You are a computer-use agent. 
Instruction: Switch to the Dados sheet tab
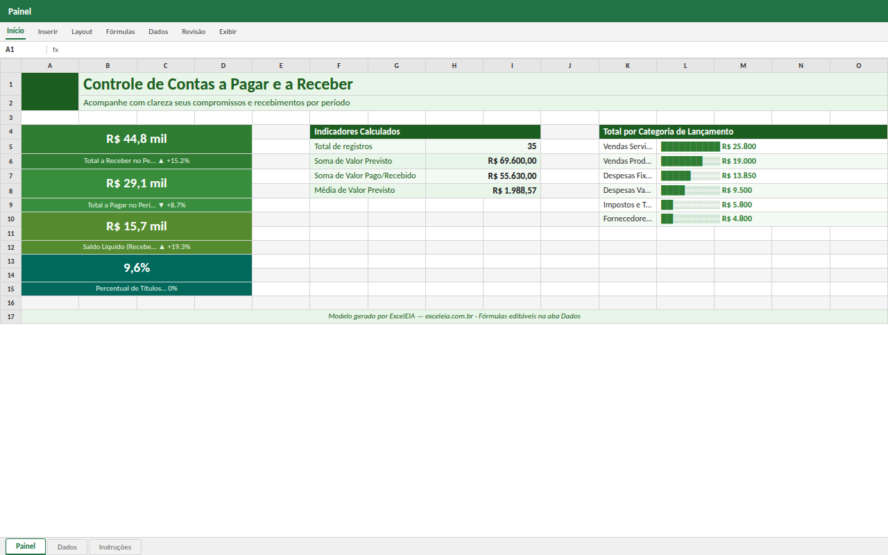pos(67,547)
